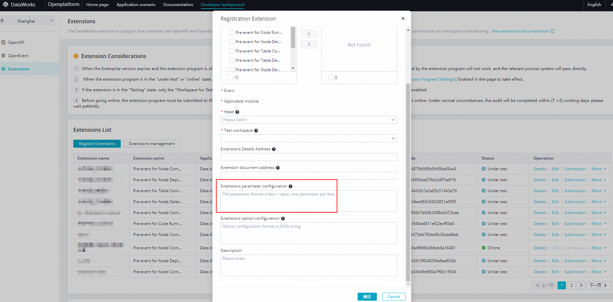Screen dimensions: 613x302
Task: Open external link icon for extension documentation
Action: click(553, 31)
